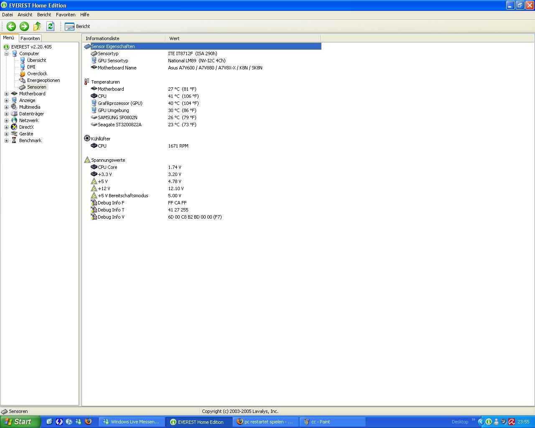The image size is (535, 428).
Task: Select the Grafikprozessor (GPU) temperature row
Action: tap(202, 103)
